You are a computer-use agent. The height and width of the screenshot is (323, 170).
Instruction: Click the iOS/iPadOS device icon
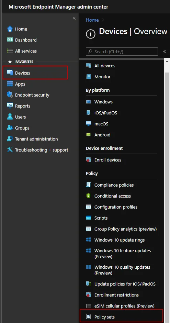coord(89,113)
